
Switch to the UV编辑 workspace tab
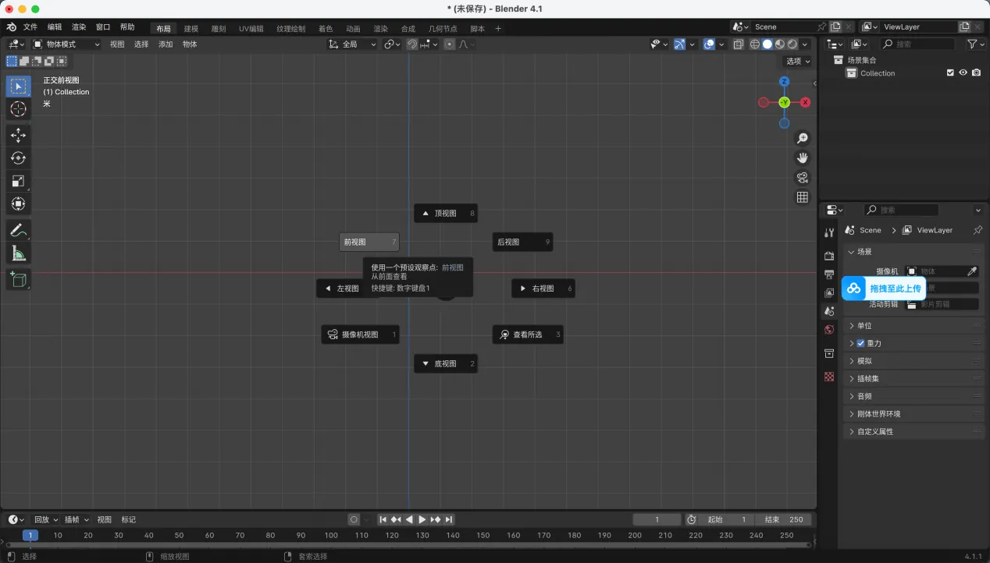tap(251, 29)
